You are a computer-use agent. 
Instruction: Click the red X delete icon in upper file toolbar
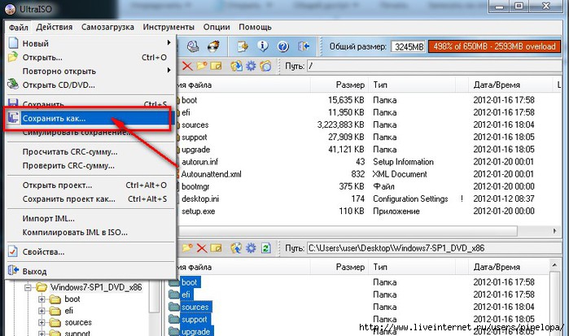[x=188, y=66]
